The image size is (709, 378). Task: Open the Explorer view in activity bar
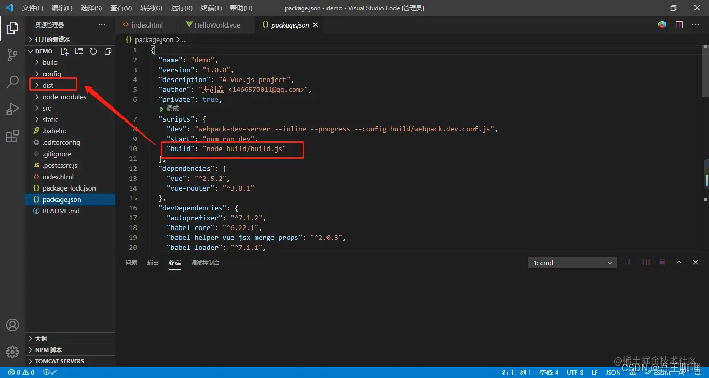click(x=12, y=28)
